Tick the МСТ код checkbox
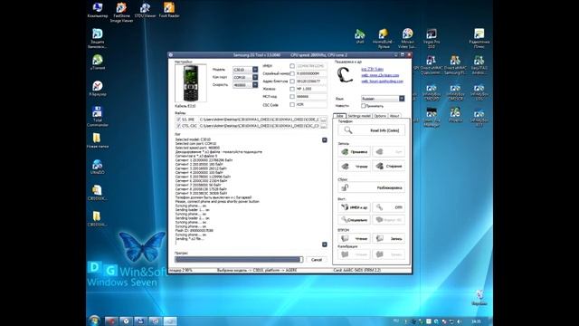579x326 pixels. pyautogui.click(x=292, y=97)
